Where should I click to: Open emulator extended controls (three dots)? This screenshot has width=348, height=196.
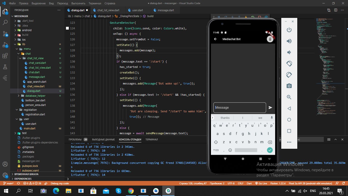tap(289, 142)
